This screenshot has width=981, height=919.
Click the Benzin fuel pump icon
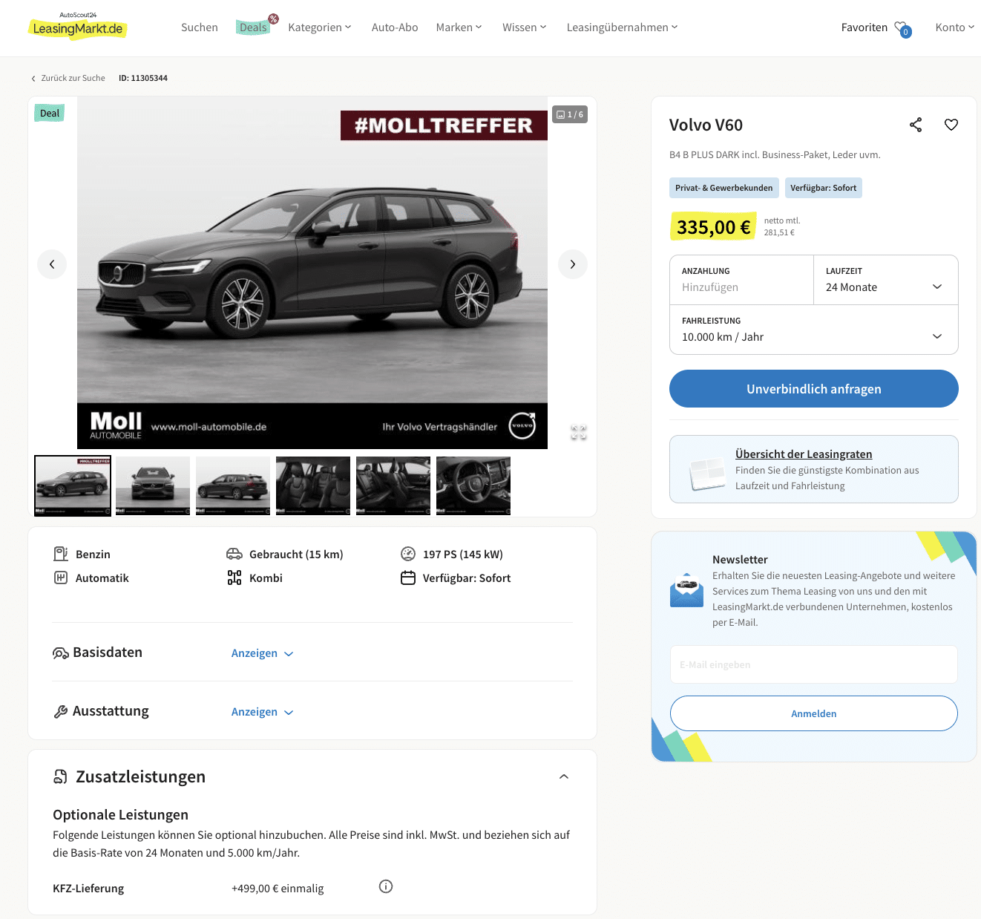pyautogui.click(x=61, y=554)
